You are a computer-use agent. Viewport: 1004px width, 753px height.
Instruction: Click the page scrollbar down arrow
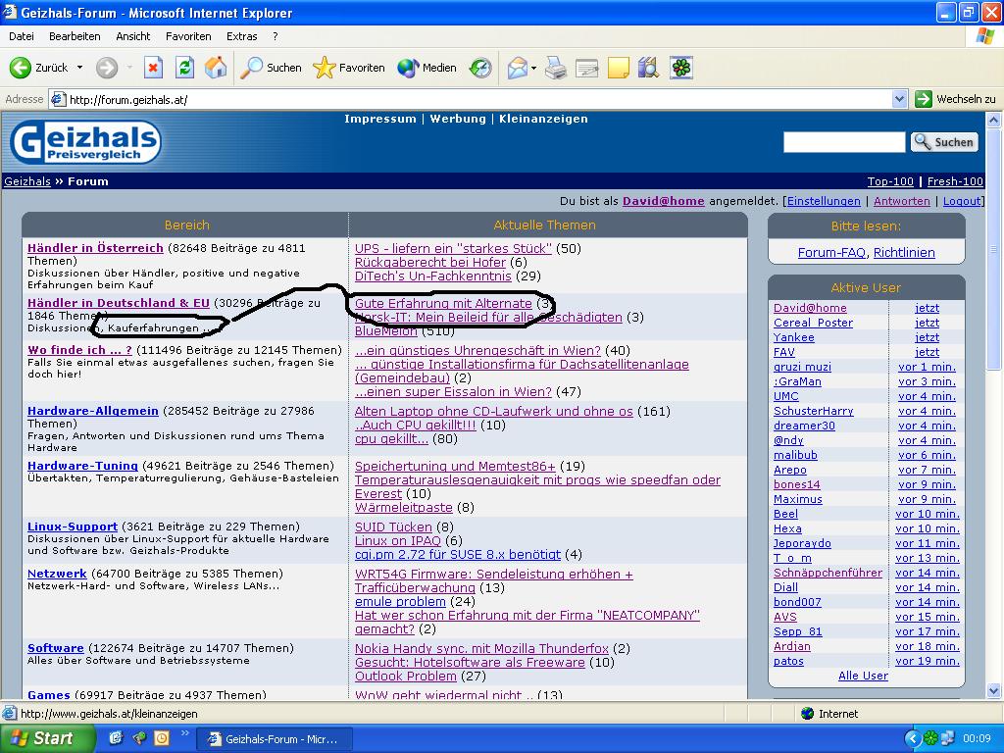coord(994,690)
